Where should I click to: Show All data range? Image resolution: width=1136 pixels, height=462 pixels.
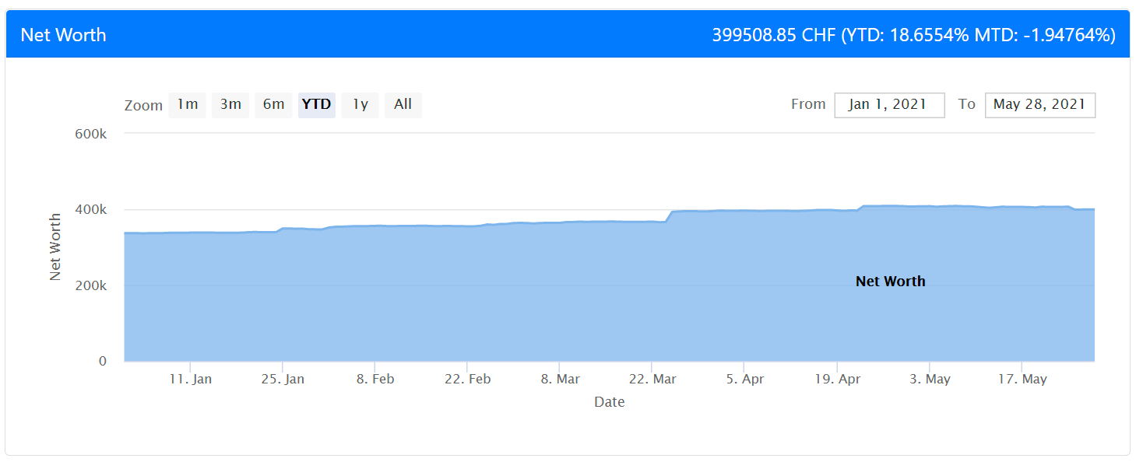403,104
